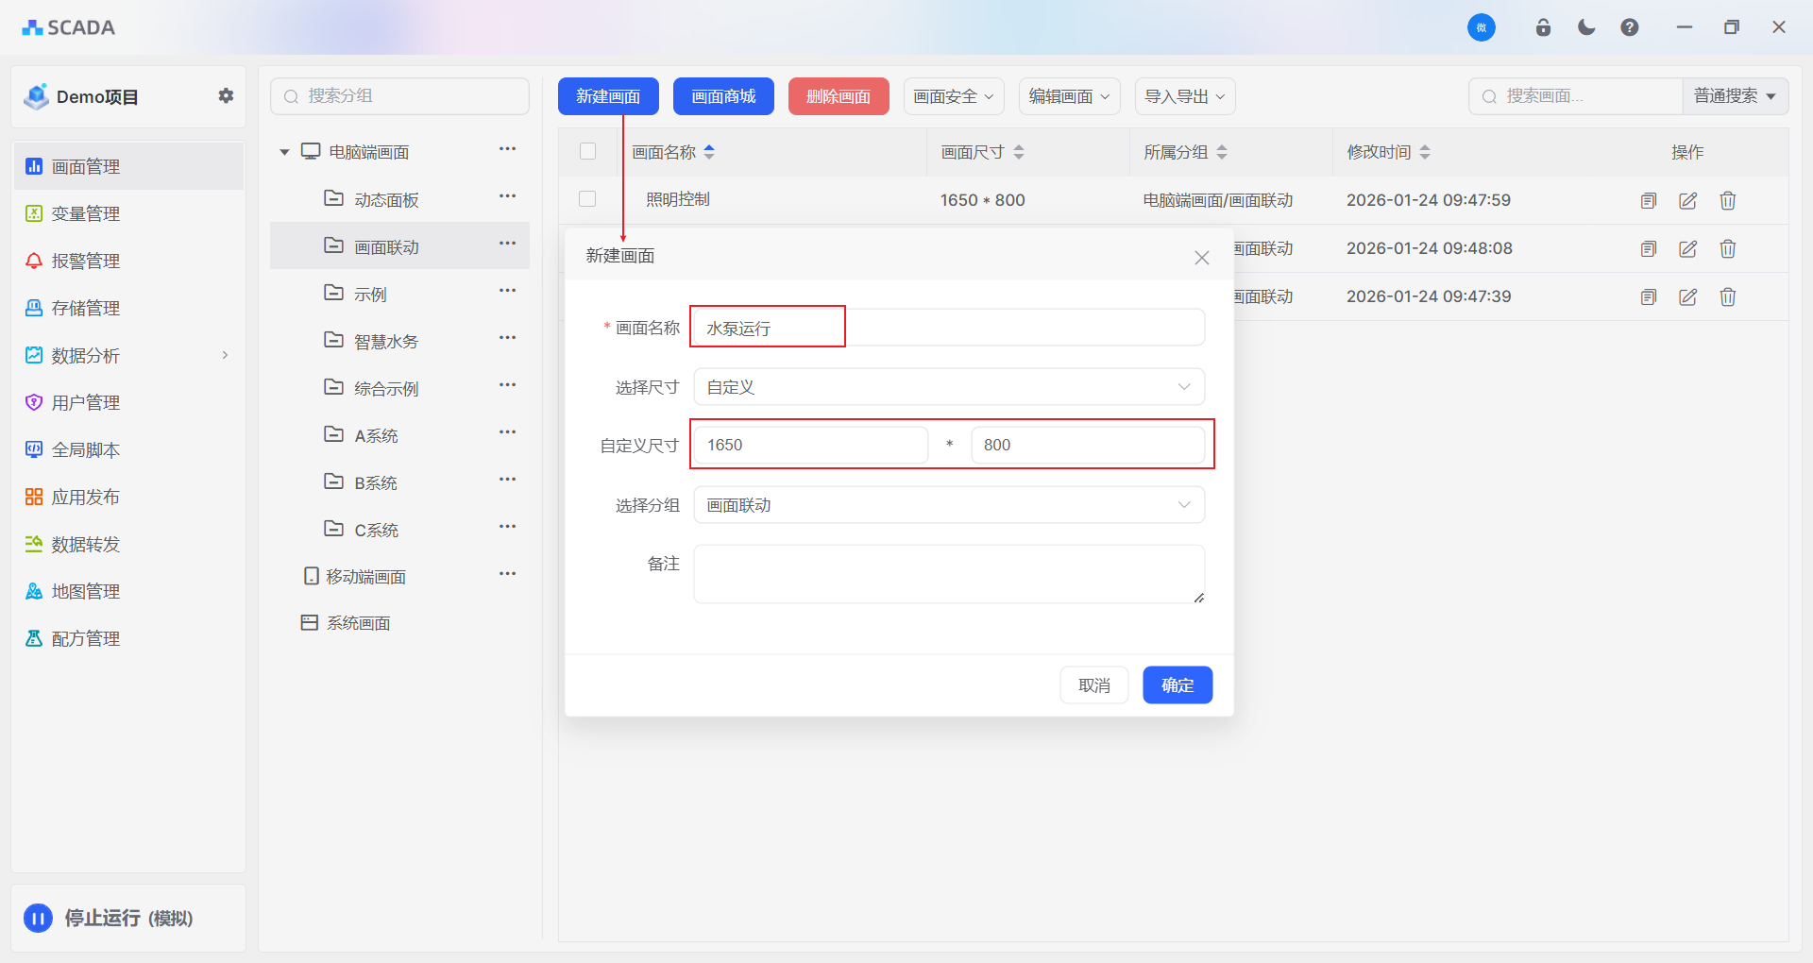
Task: Expand the 画面安全 dropdown menu
Action: click(953, 96)
